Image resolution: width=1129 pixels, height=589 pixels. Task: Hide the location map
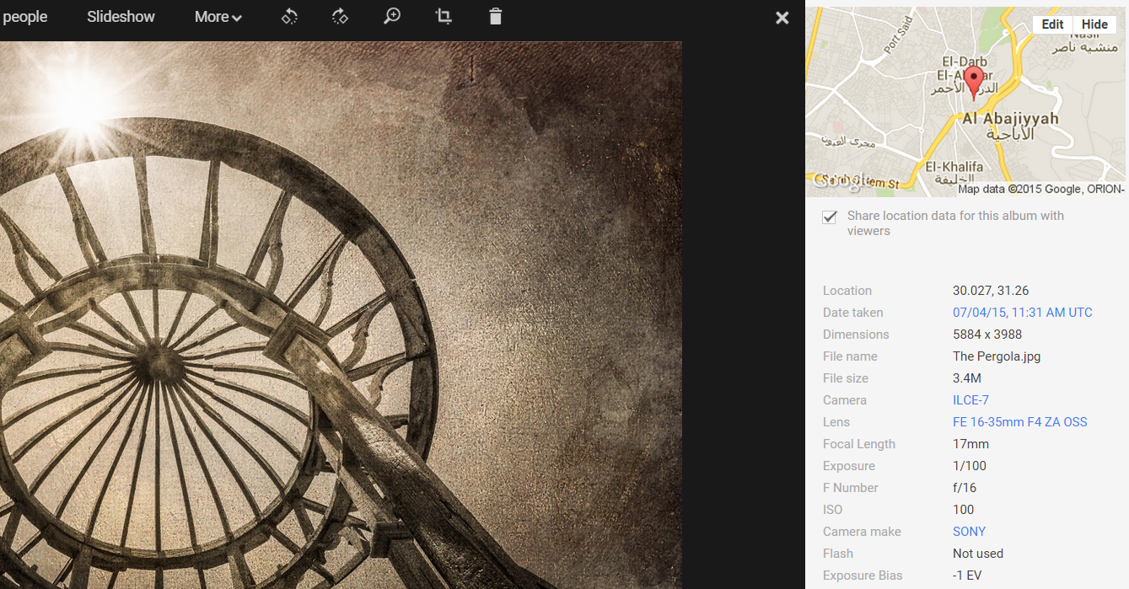[1094, 24]
